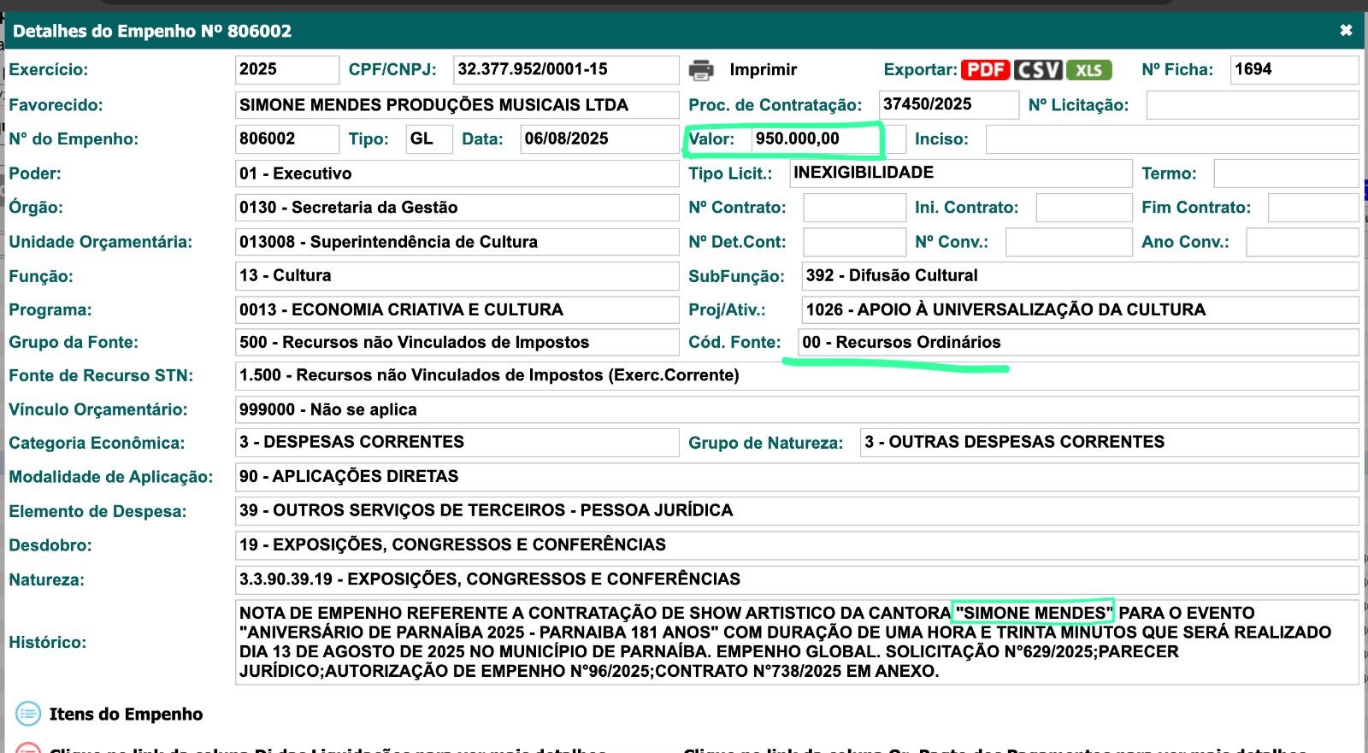Click the Data field 06/08/2025
Viewport: 1368px width, 753px height.
click(x=599, y=139)
